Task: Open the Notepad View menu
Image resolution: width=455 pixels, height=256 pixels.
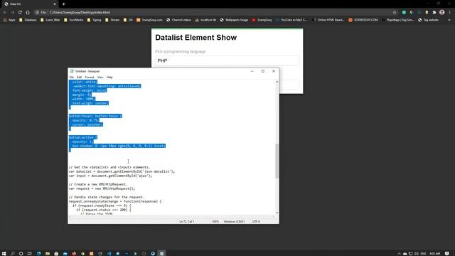Action: click(100, 78)
